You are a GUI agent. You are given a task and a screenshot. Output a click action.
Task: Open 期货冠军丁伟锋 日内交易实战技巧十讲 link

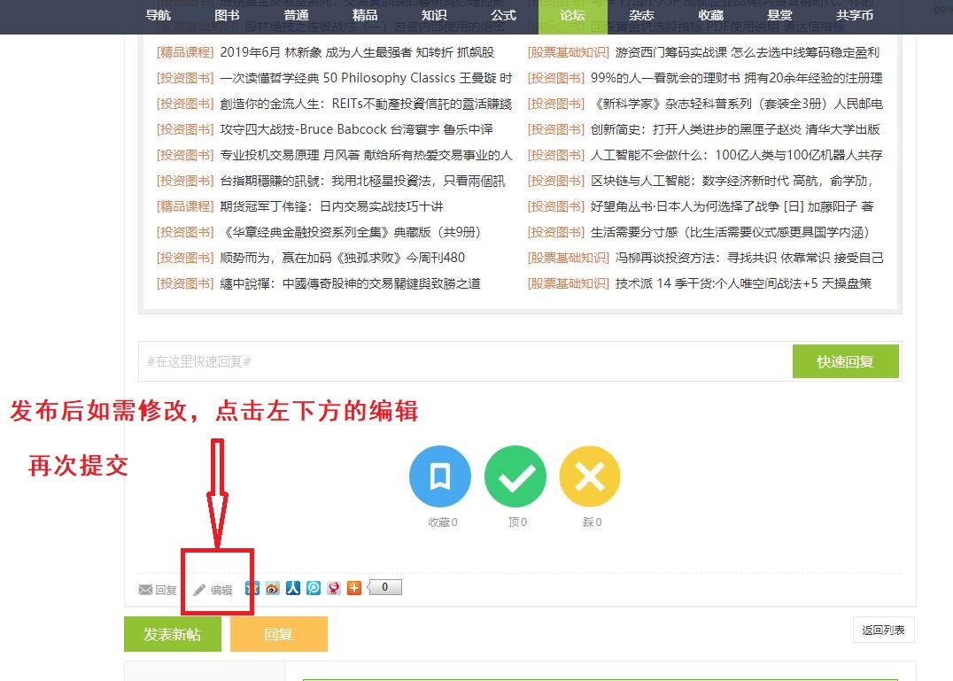(x=331, y=206)
